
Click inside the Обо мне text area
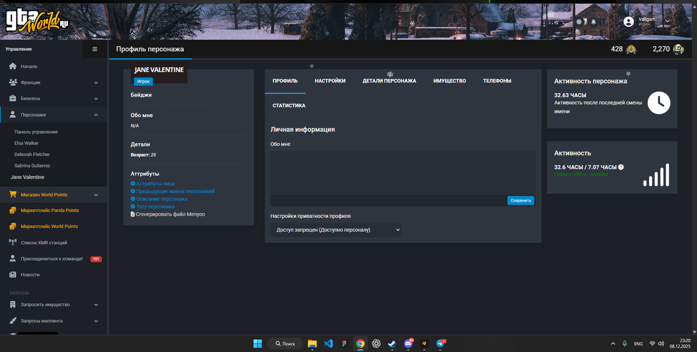point(403,173)
